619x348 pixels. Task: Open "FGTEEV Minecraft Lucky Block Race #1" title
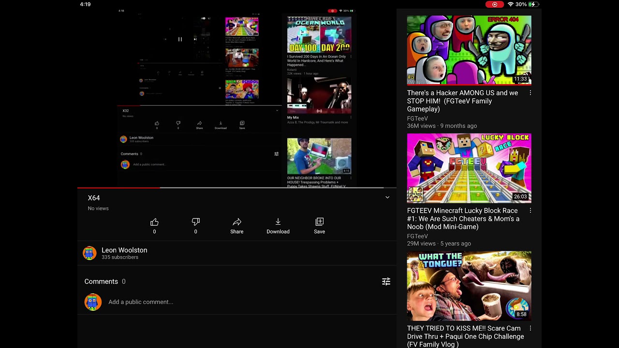click(x=463, y=219)
